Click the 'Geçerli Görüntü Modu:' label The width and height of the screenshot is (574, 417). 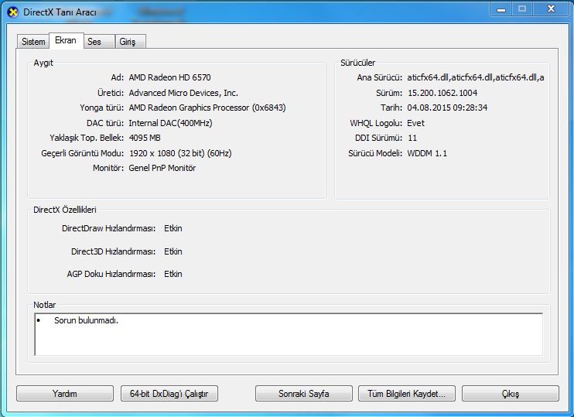pos(83,153)
